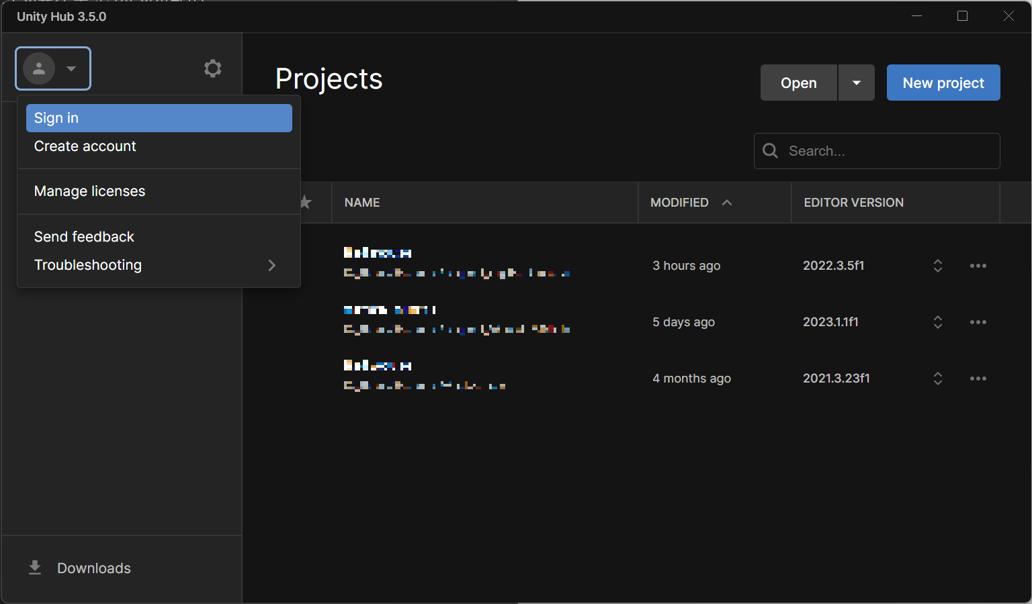This screenshot has height=604, width=1032.
Task: Click the New project button
Action: click(943, 83)
